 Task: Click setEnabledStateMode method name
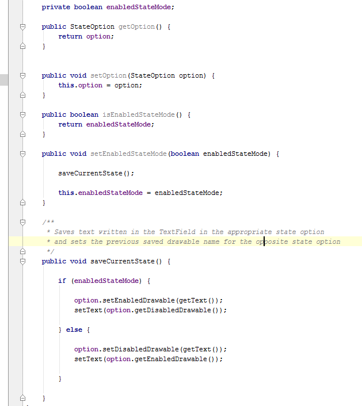click(128, 154)
